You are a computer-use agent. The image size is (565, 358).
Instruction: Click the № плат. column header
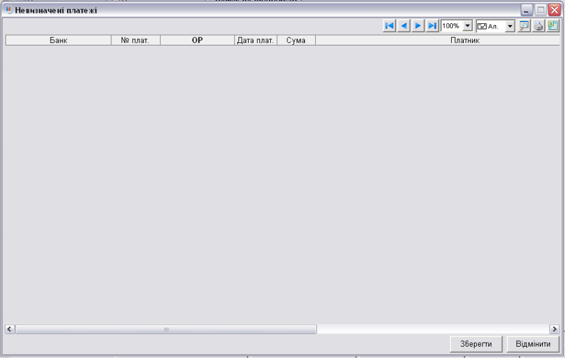click(x=135, y=40)
